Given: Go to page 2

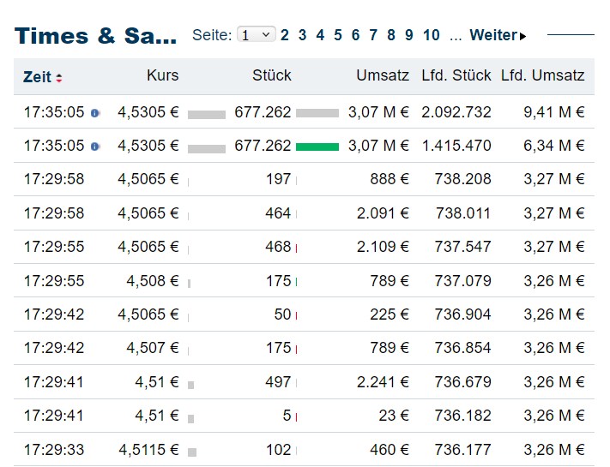Looking at the screenshot, I should (284, 35).
